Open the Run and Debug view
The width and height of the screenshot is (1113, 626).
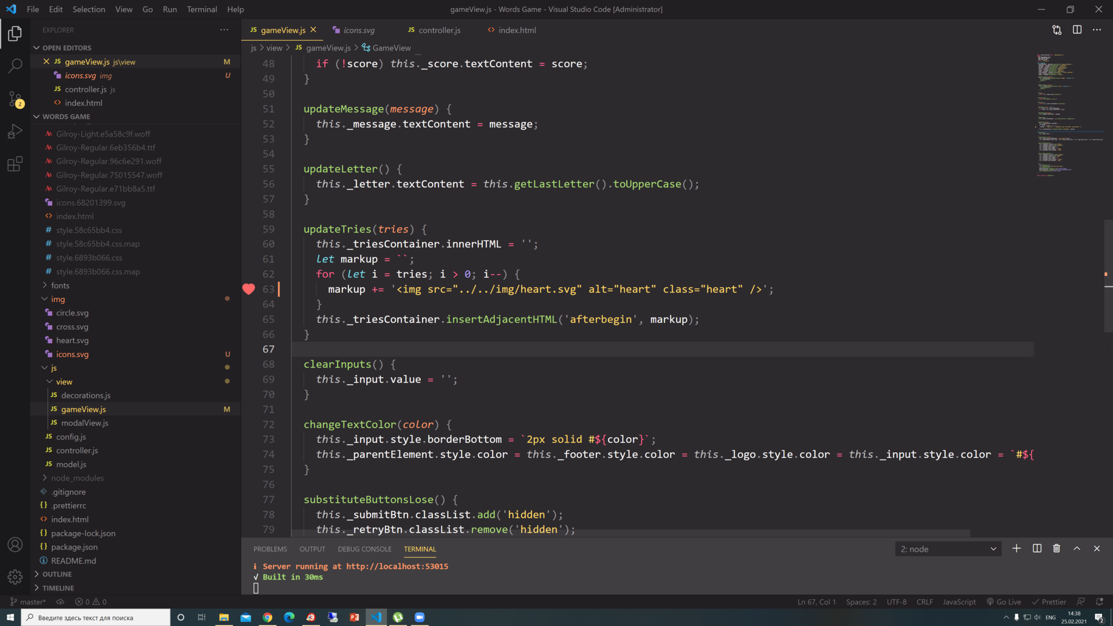[x=15, y=132]
